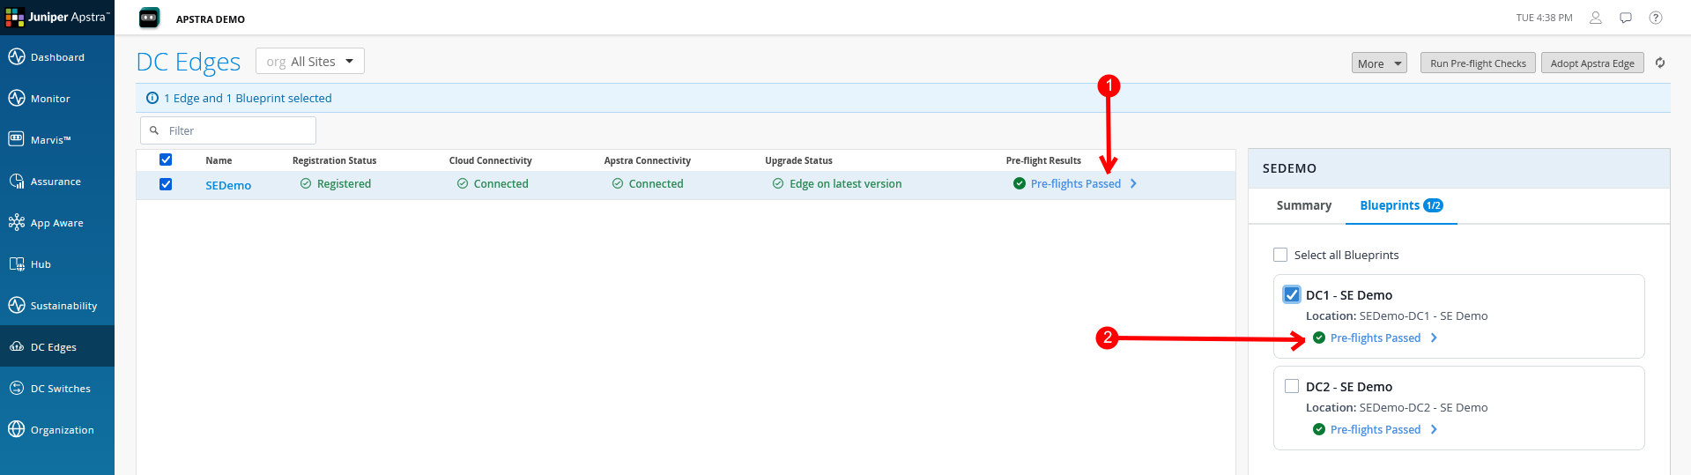
Task: Open the Monitor sidebar icon
Action: [17, 99]
